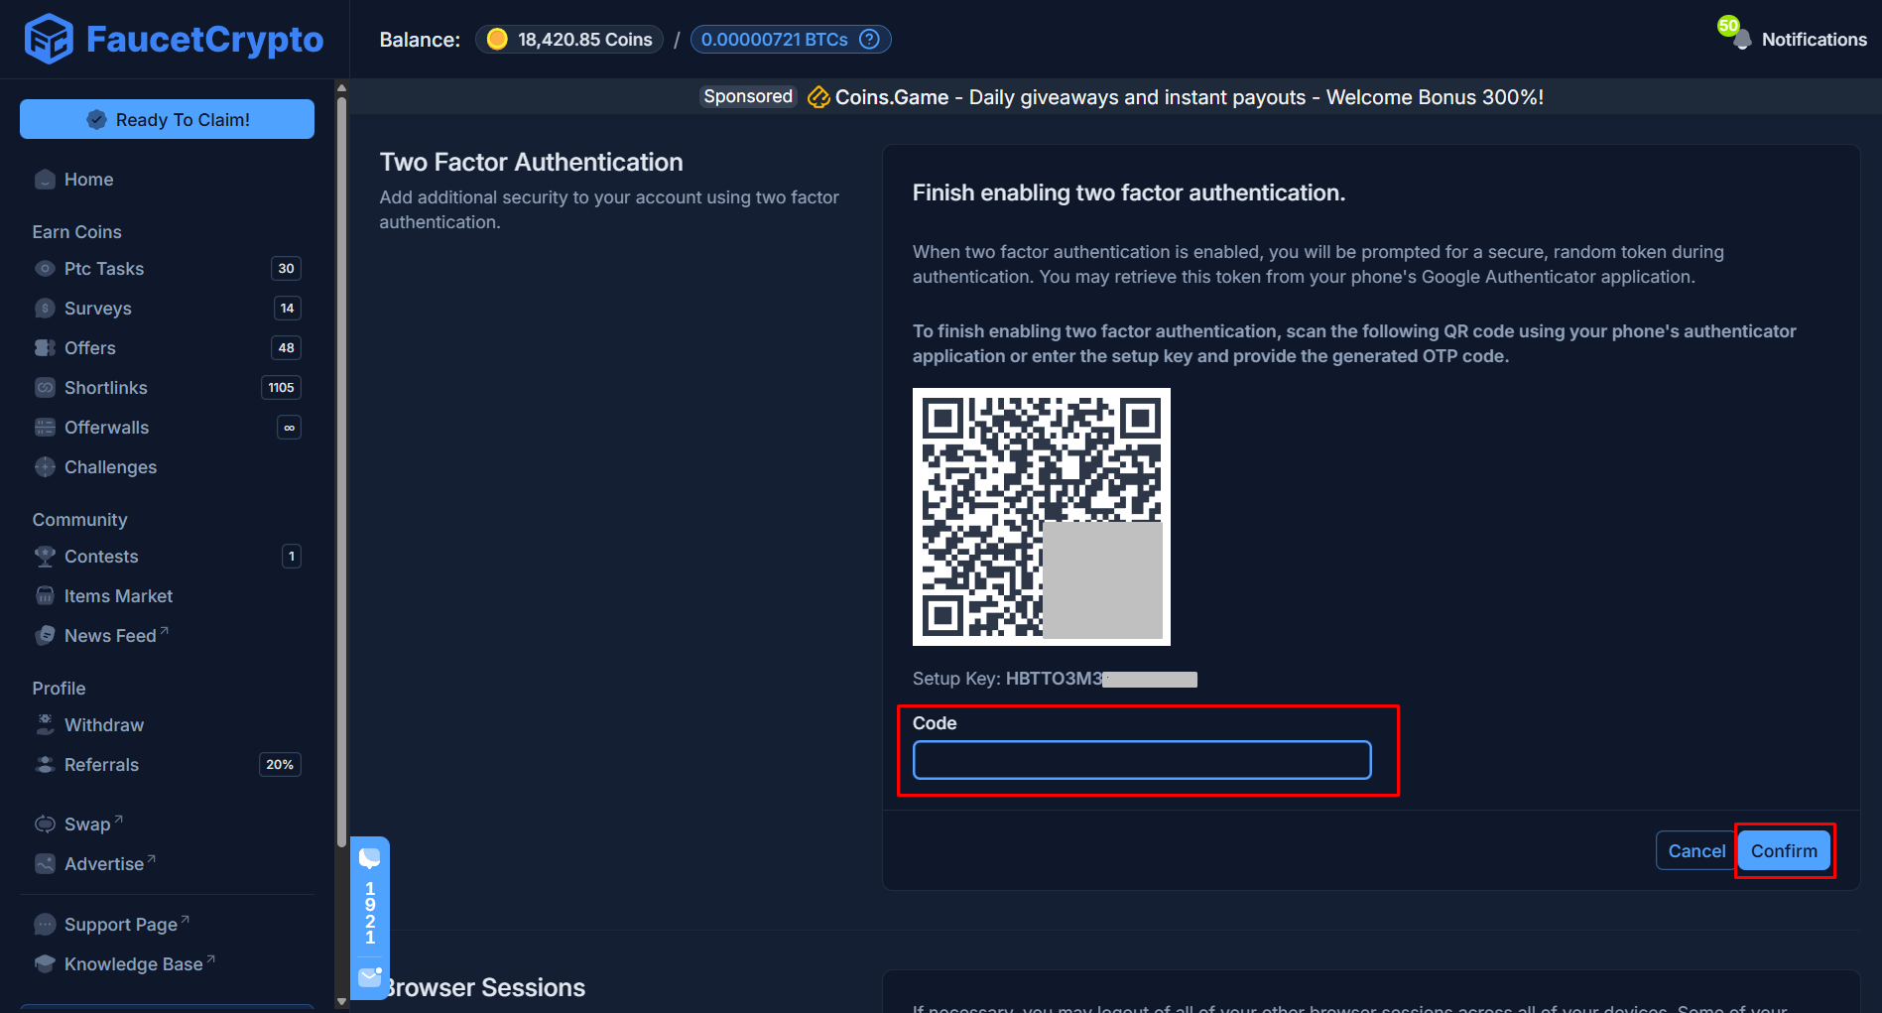Screen dimensions: 1882x1013
Task: Select the Ptc Tasks coin icon
Action: pos(45,268)
